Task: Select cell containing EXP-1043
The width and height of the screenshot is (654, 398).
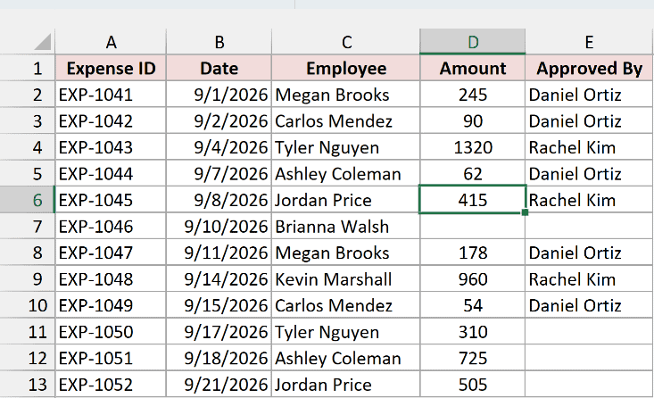Action: click(x=111, y=147)
